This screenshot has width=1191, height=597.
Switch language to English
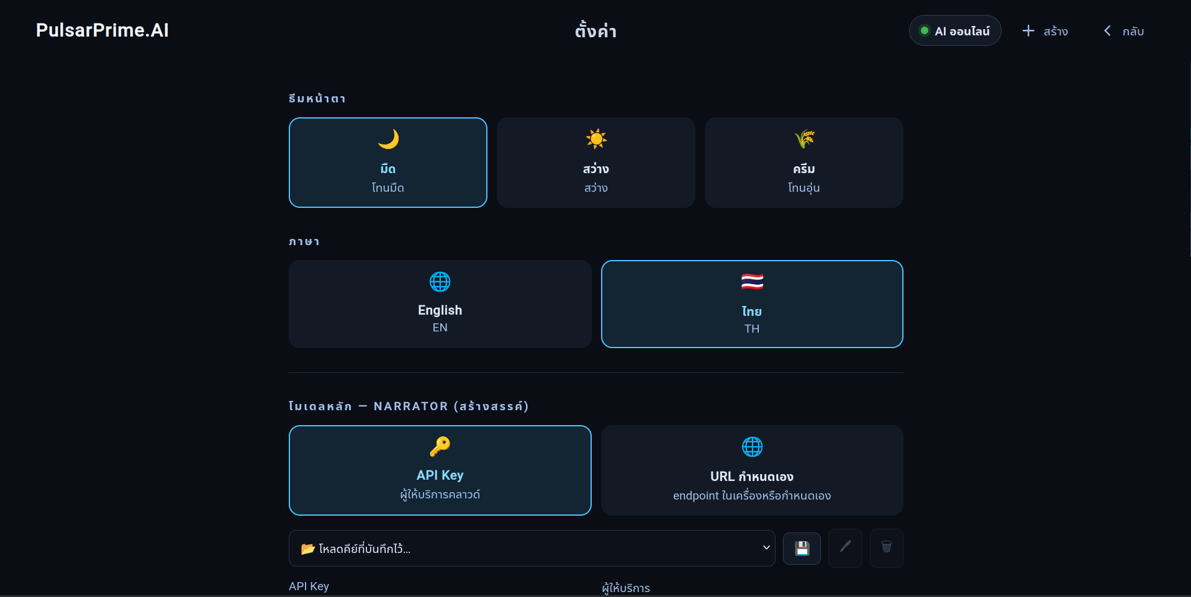coord(440,304)
